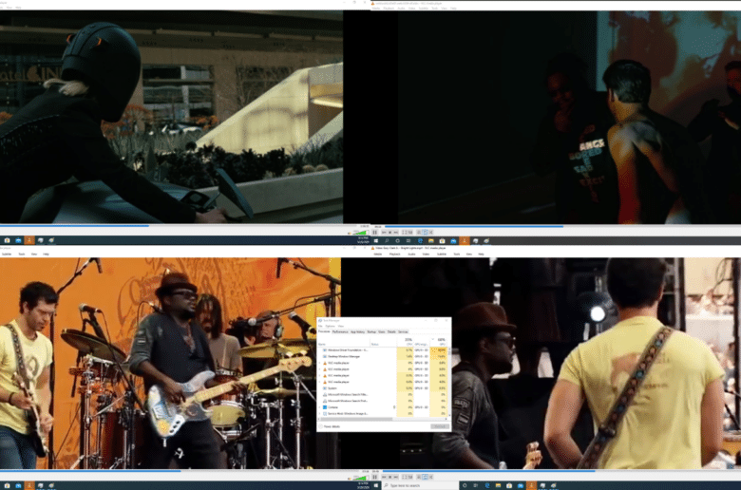741x490 pixels.
Task: Toggle fullscreen in the bottom-right VLC window
Action: coord(405,478)
